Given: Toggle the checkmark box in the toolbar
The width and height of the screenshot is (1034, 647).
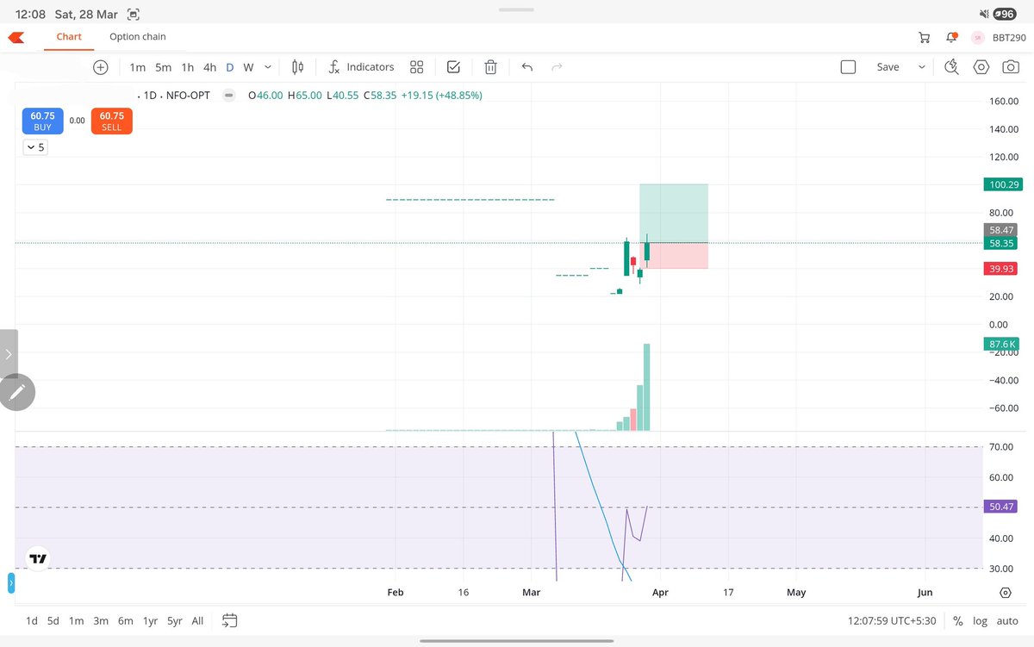Looking at the screenshot, I should pos(453,67).
